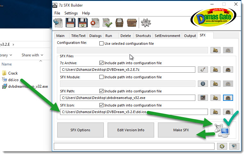Enable Use selected configuration file checkbox

click(101, 44)
